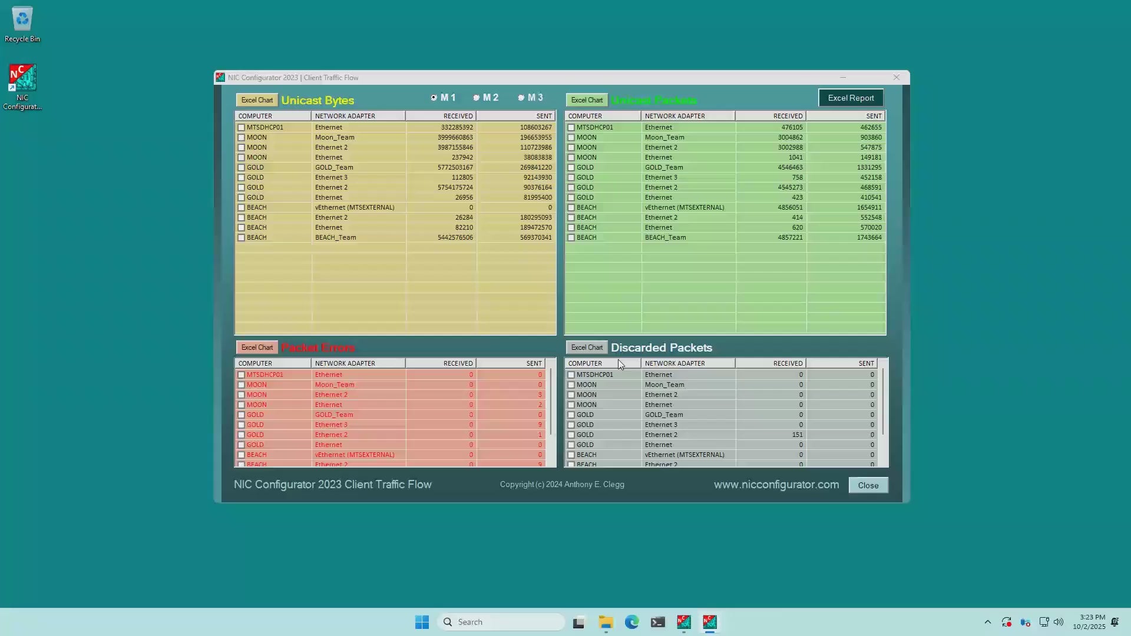1131x636 pixels.
Task: Check GOLD Ethernet 2 row in Discarded Packets
Action: point(571,435)
